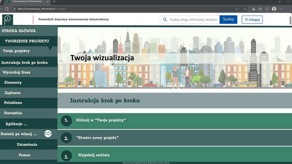
Task: Click the arrow icon beside Rozwiń po więcej
Action: [x=48, y=134]
